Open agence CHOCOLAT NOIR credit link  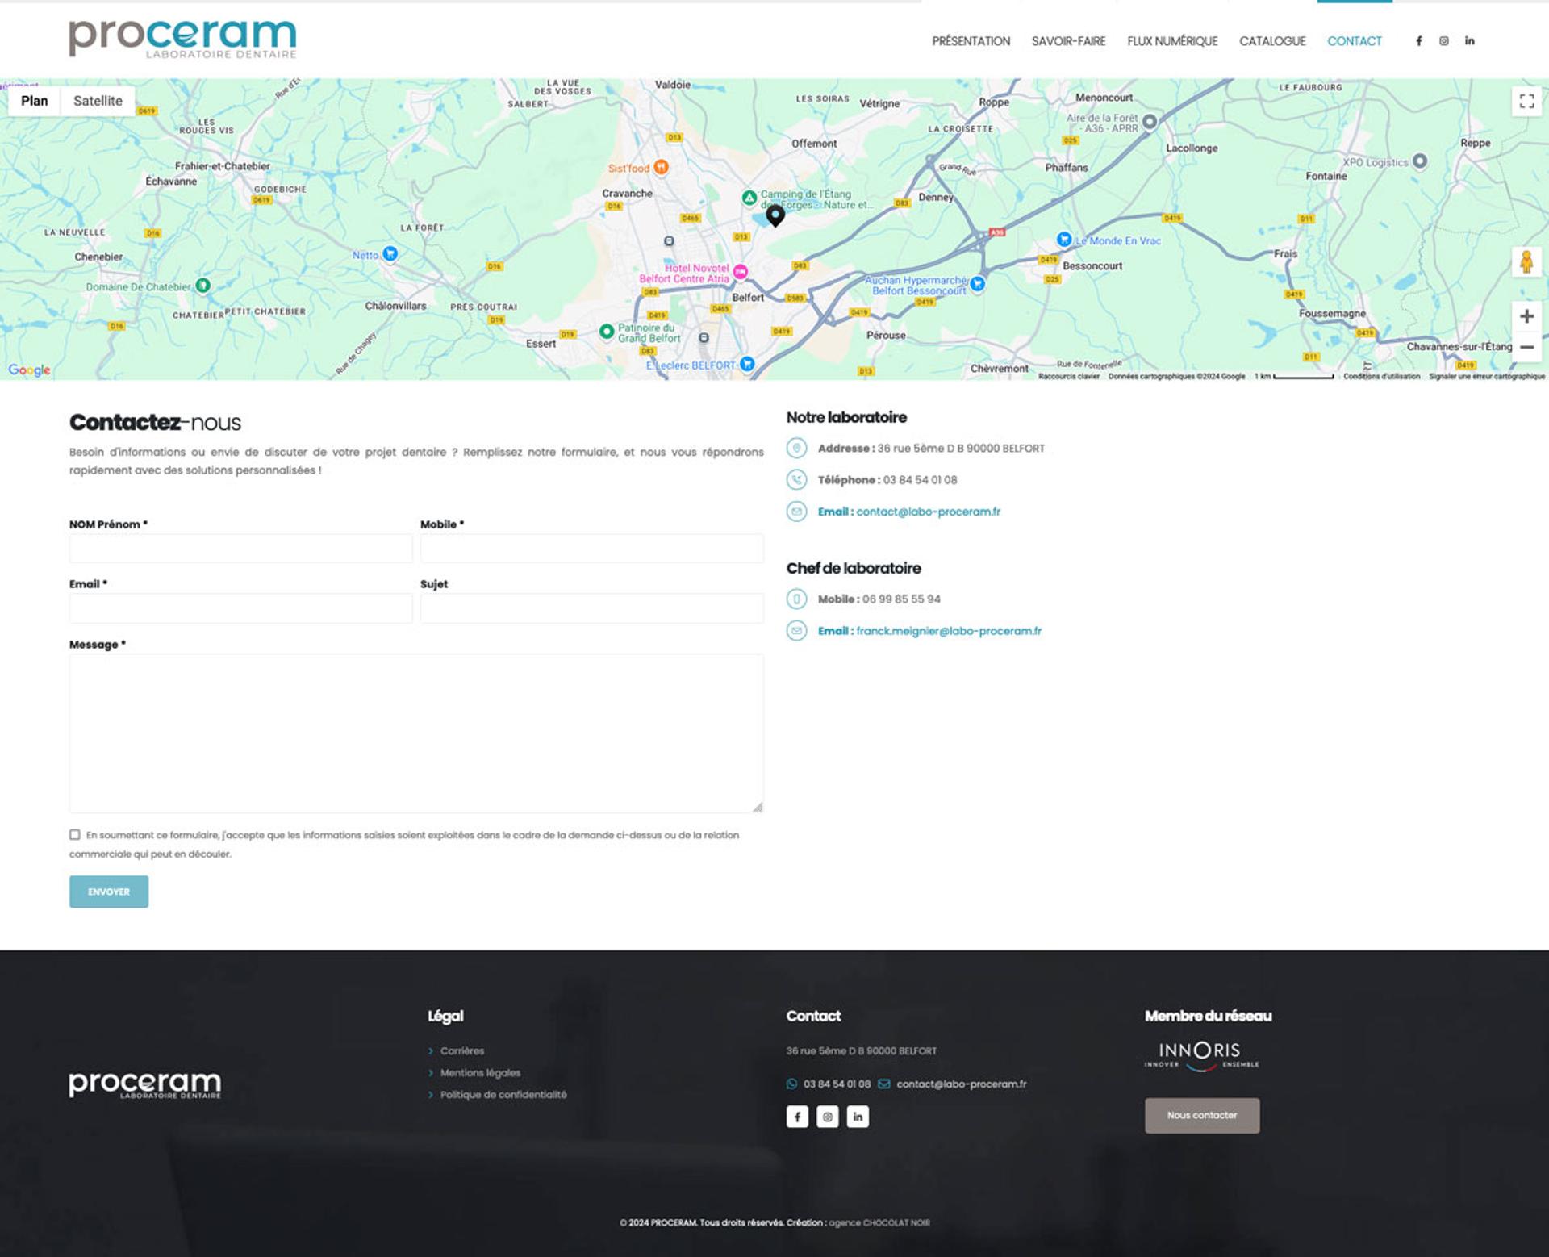click(x=879, y=1222)
